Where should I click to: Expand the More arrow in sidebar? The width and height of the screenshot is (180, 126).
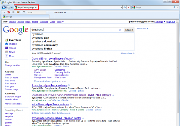(x=7, y=56)
